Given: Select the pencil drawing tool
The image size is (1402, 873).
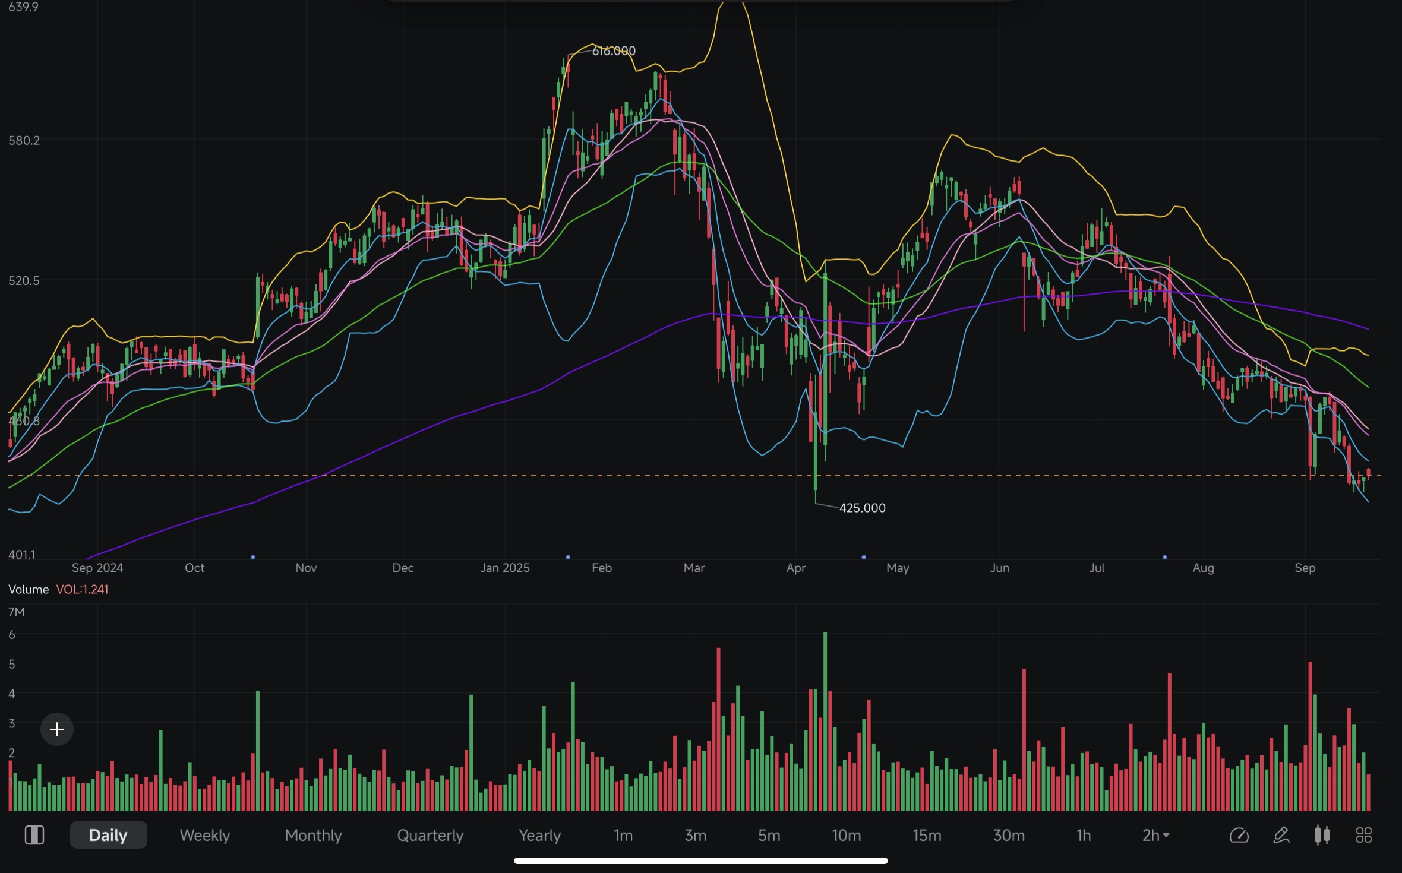Looking at the screenshot, I should (x=1281, y=836).
